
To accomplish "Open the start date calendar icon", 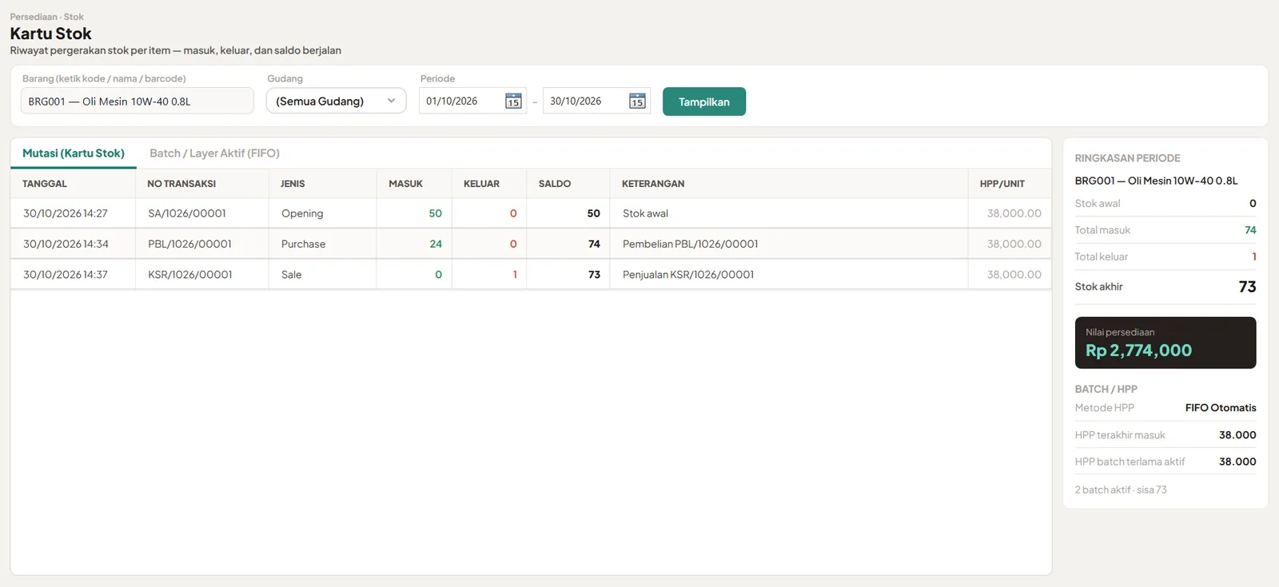I will point(513,101).
